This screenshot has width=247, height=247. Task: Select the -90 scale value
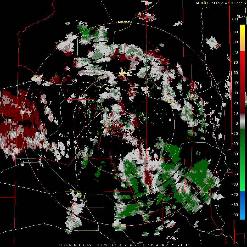tap(235, 215)
